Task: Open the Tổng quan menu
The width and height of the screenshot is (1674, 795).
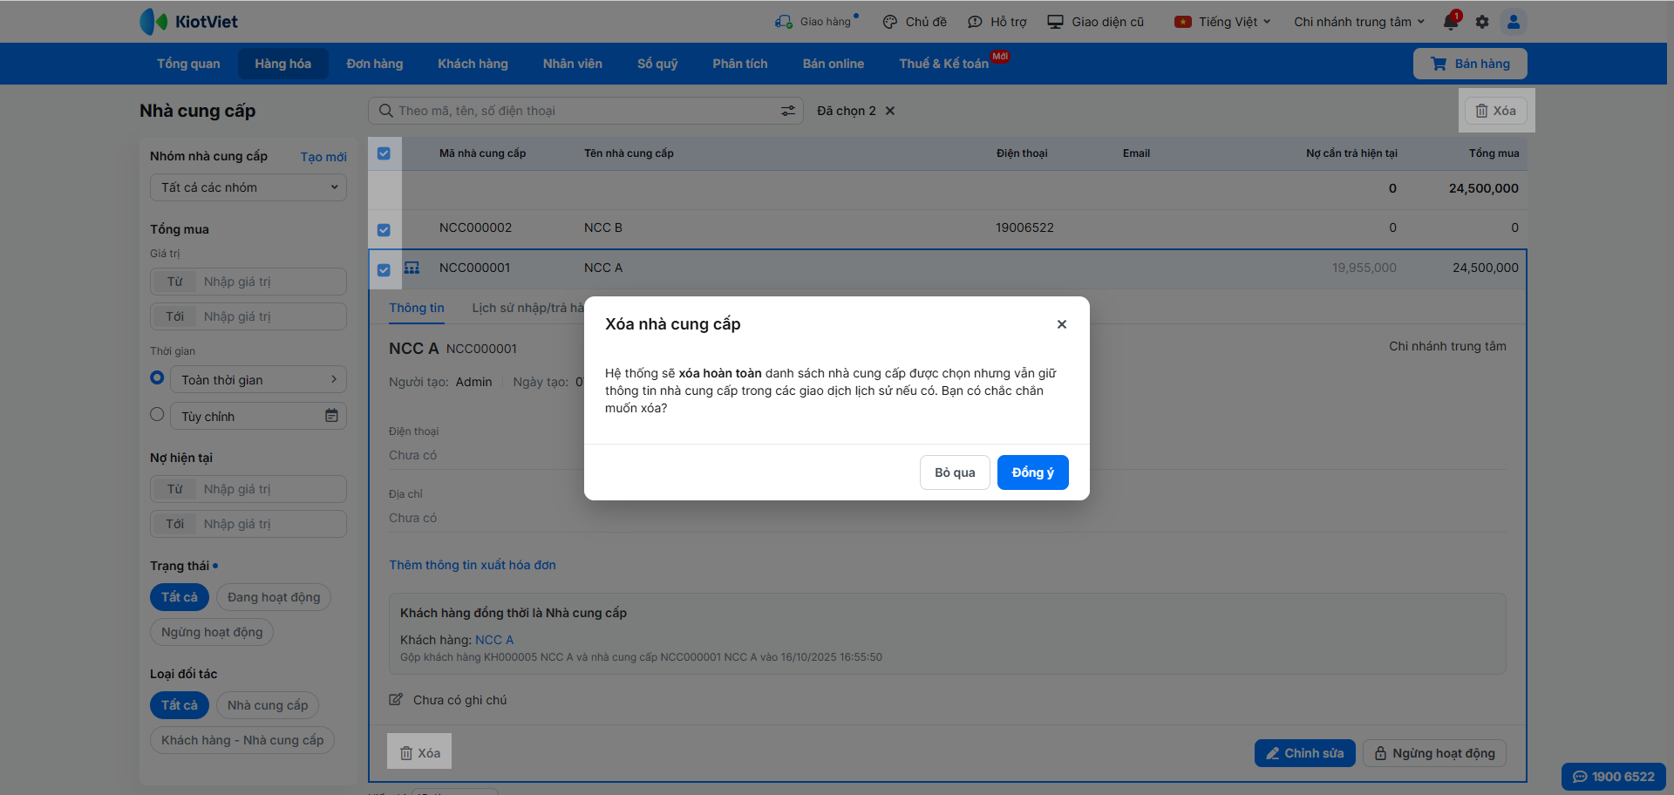Action: point(188,64)
